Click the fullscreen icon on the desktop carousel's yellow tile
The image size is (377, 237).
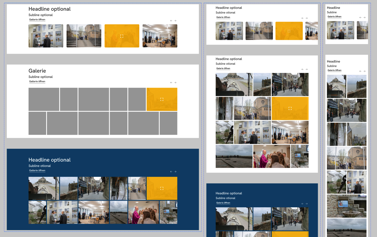[x=122, y=36]
